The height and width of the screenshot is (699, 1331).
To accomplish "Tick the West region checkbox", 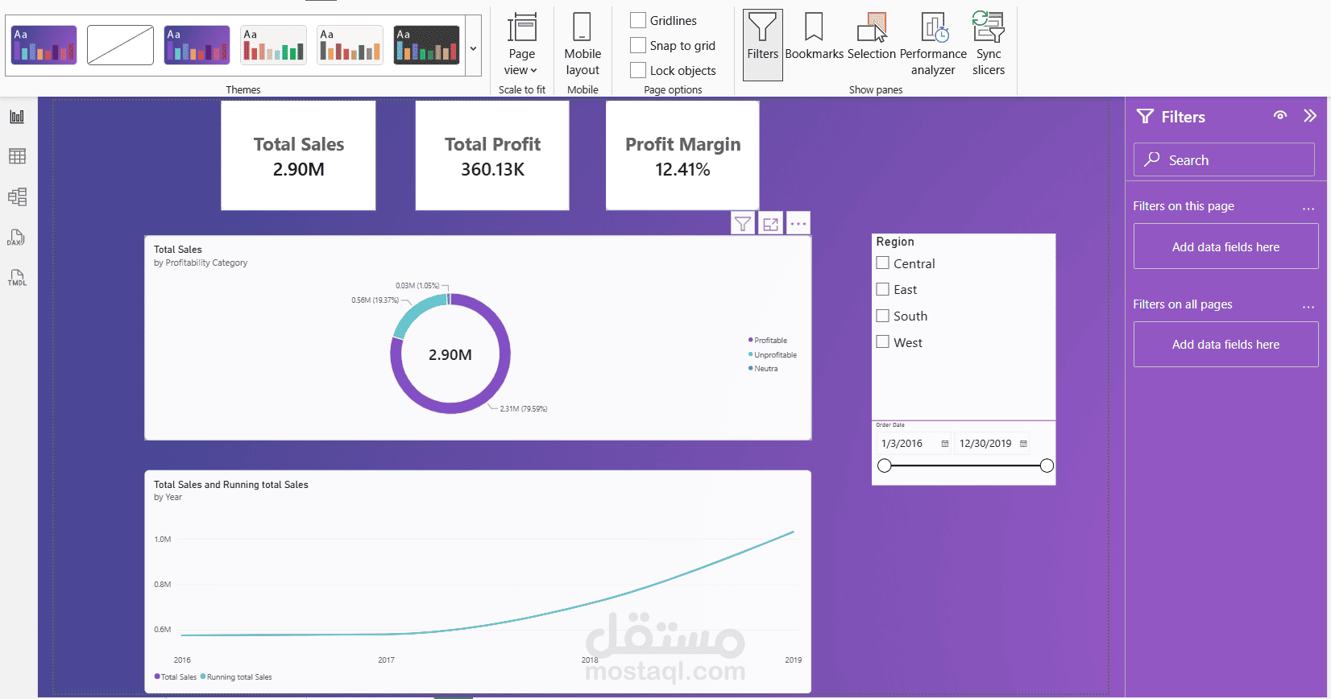I will (883, 341).
